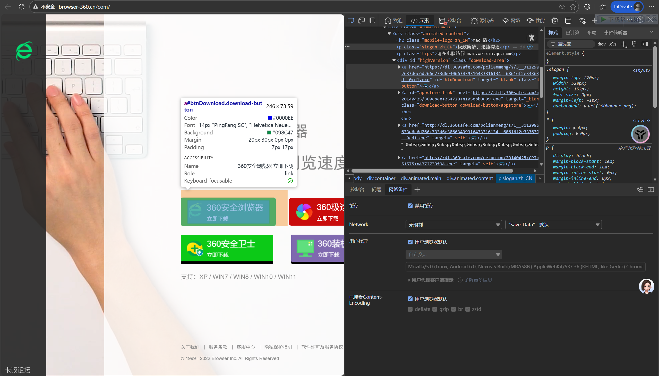Add page to favorites star icon
Viewport: 659px width, 376px height.
(573, 7)
